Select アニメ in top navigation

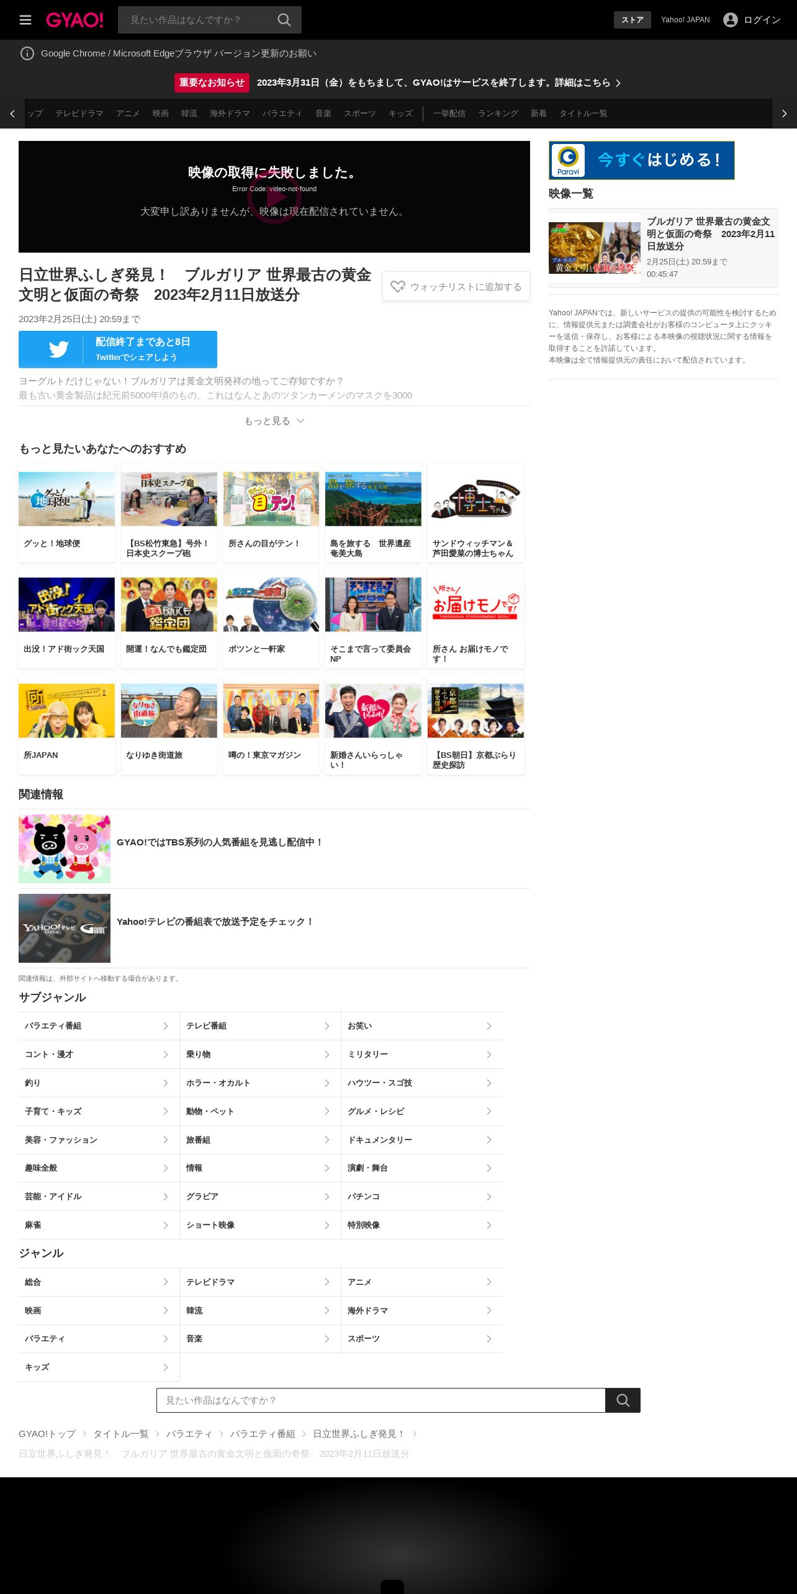[x=128, y=114]
